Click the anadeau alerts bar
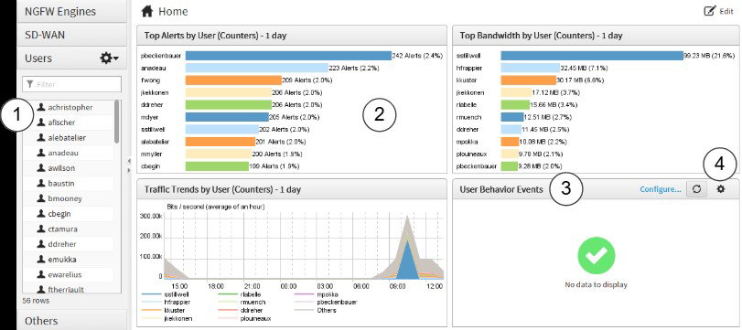Image resolution: width=742 pixels, height=330 pixels. point(256,68)
